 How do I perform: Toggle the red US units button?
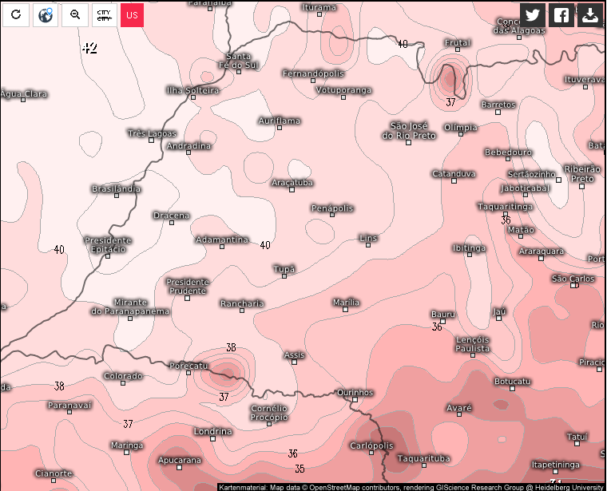[x=132, y=14]
